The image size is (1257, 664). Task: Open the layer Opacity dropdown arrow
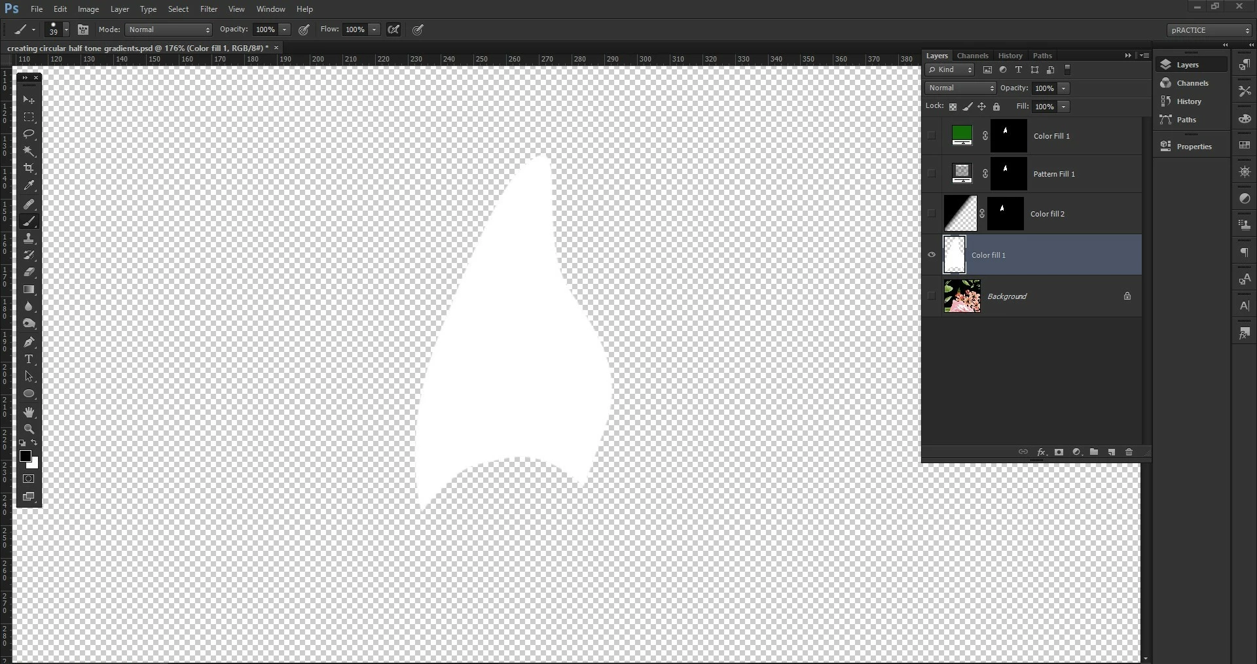[1063, 88]
